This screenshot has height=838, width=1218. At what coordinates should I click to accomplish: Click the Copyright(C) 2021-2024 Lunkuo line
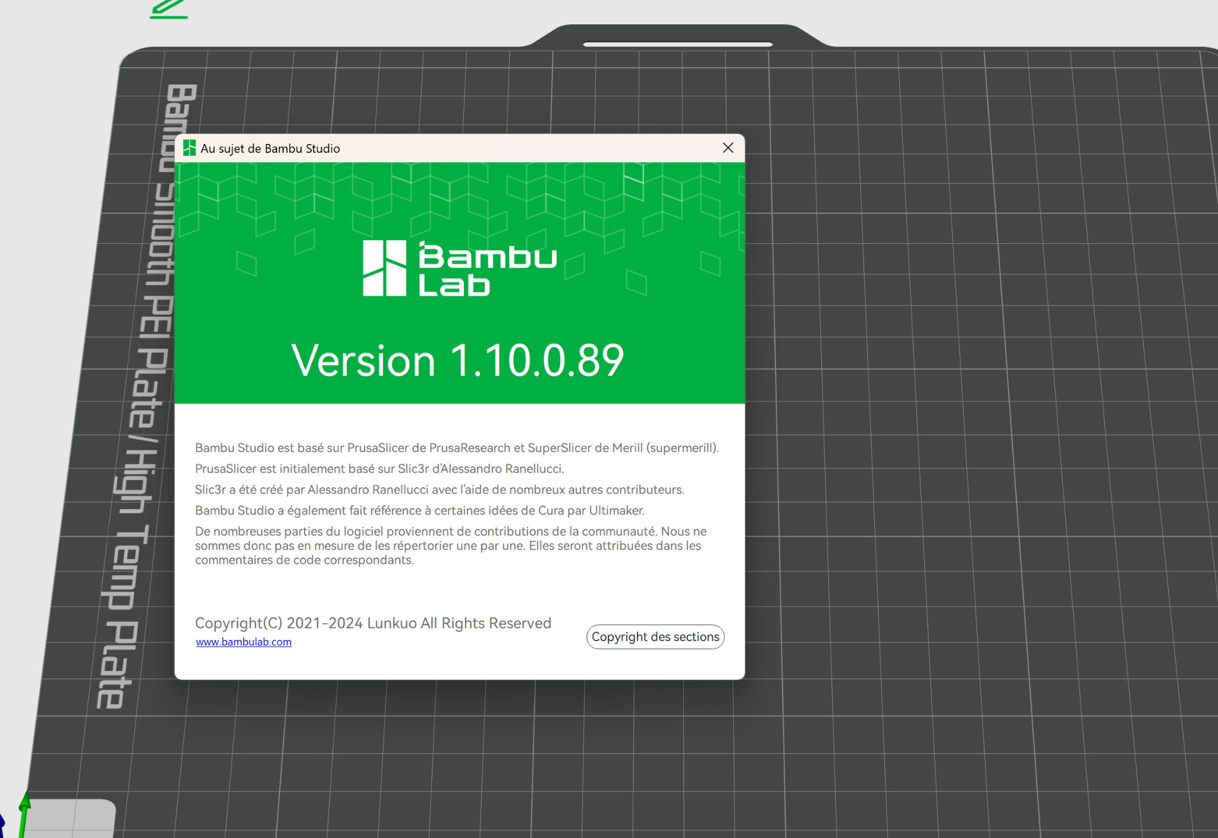(373, 623)
